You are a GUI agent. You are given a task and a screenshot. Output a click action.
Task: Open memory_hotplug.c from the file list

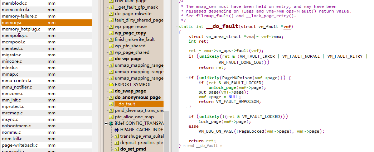[46, 29]
